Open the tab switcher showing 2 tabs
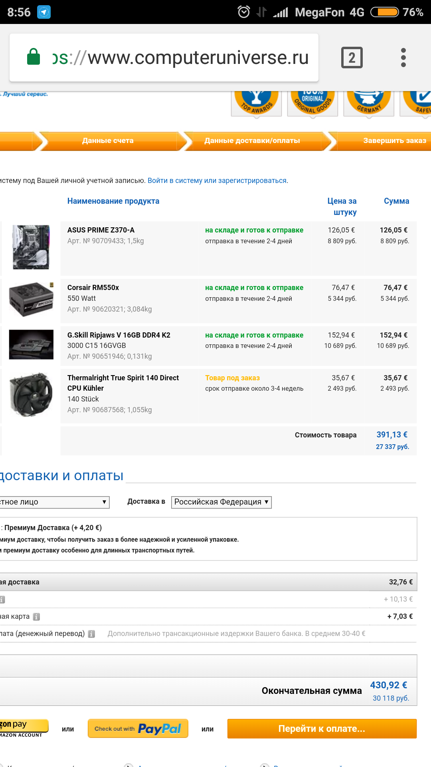This screenshot has width=431, height=767. point(352,58)
